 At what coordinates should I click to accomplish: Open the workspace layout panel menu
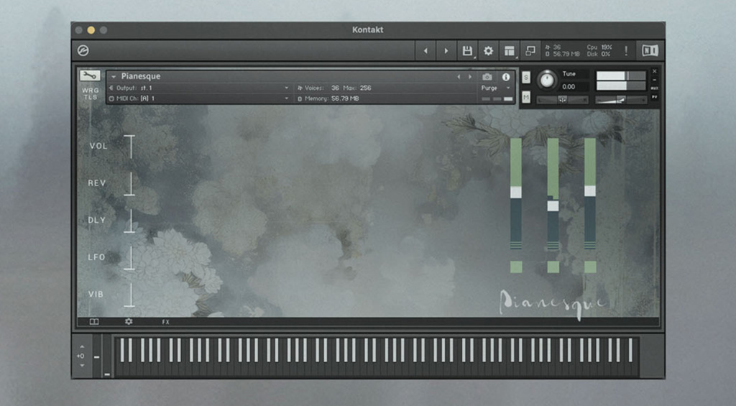(x=510, y=51)
